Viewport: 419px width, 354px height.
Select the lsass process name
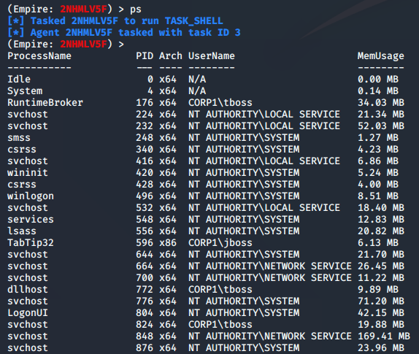tap(22, 231)
